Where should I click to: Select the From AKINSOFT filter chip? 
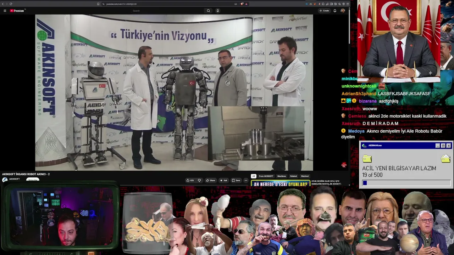click(266, 176)
